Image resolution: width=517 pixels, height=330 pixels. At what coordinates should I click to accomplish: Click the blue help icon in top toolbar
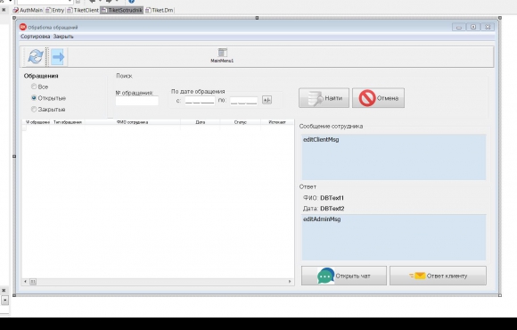pos(131,1)
